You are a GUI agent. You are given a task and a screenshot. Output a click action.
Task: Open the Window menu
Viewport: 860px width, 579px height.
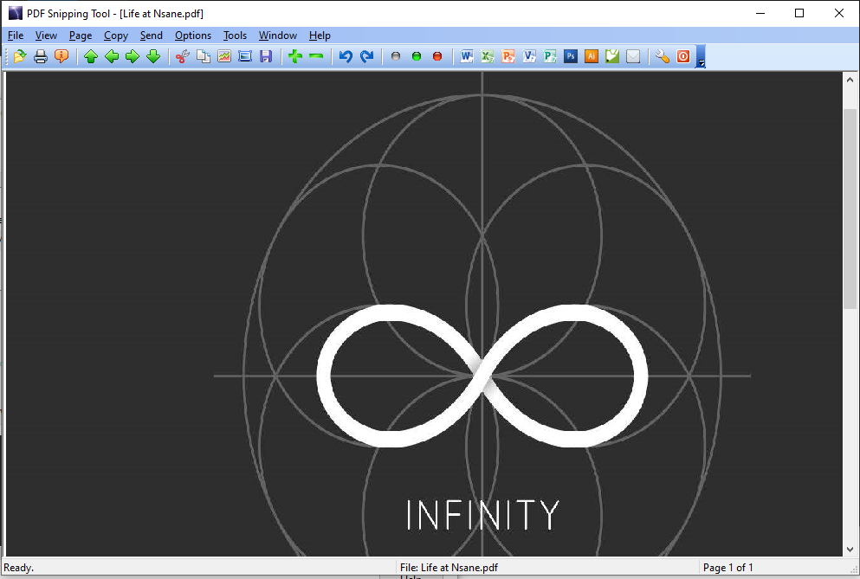click(277, 35)
